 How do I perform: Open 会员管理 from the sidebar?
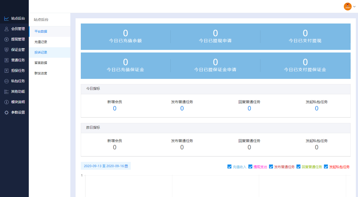[x=6, y=29]
